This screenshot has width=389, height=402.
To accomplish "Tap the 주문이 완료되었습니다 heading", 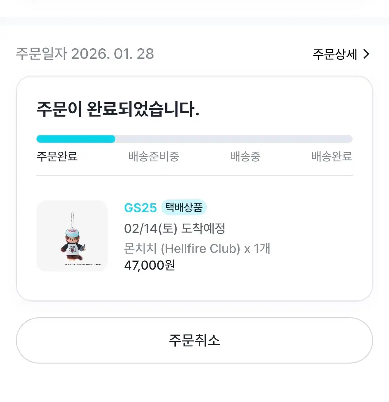I will (118, 109).
